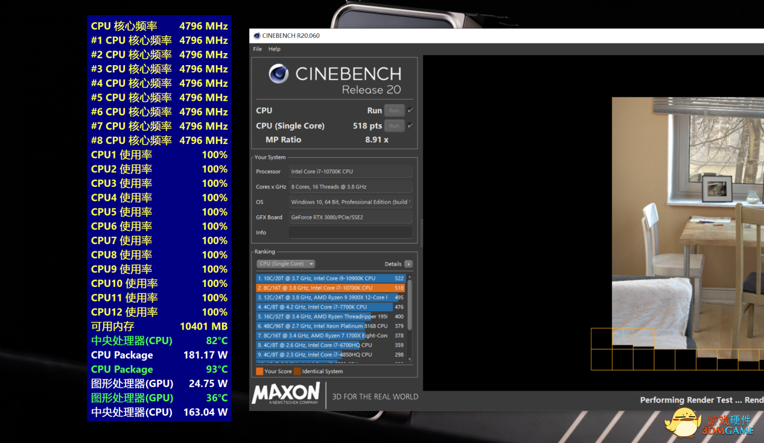Toggle the checkbox beside the CPU test
Image resolution: width=764 pixels, height=443 pixels.
click(x=410, y=110)
